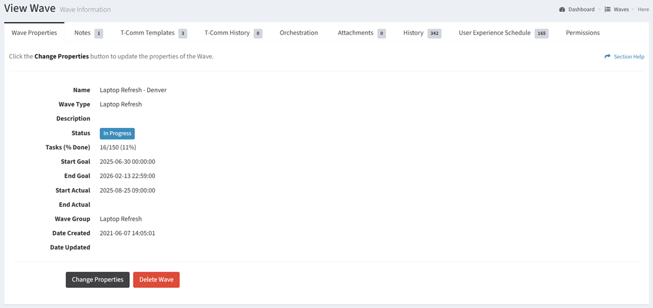Click the T-Comm Templates count badge
The width and height of the screenshot is (653, 308).
click(x=183, y=33)
